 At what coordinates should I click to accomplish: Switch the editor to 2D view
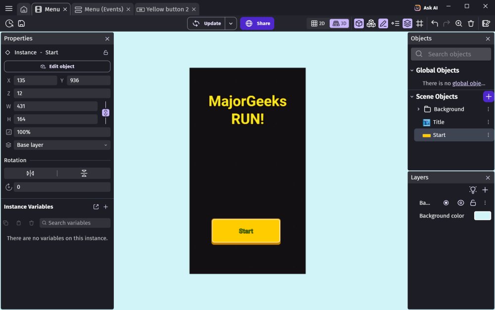pyautogui.click(x=318, y=23)
